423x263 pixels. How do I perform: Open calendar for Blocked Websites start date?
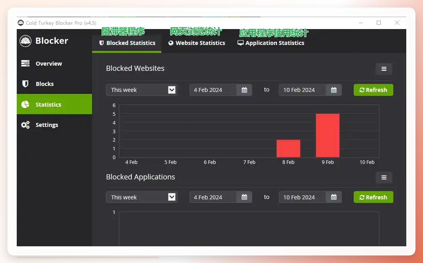click(244, 90)
